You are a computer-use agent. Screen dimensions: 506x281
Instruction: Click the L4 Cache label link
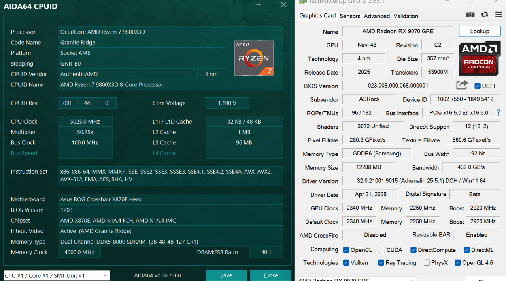pos(164,153)
